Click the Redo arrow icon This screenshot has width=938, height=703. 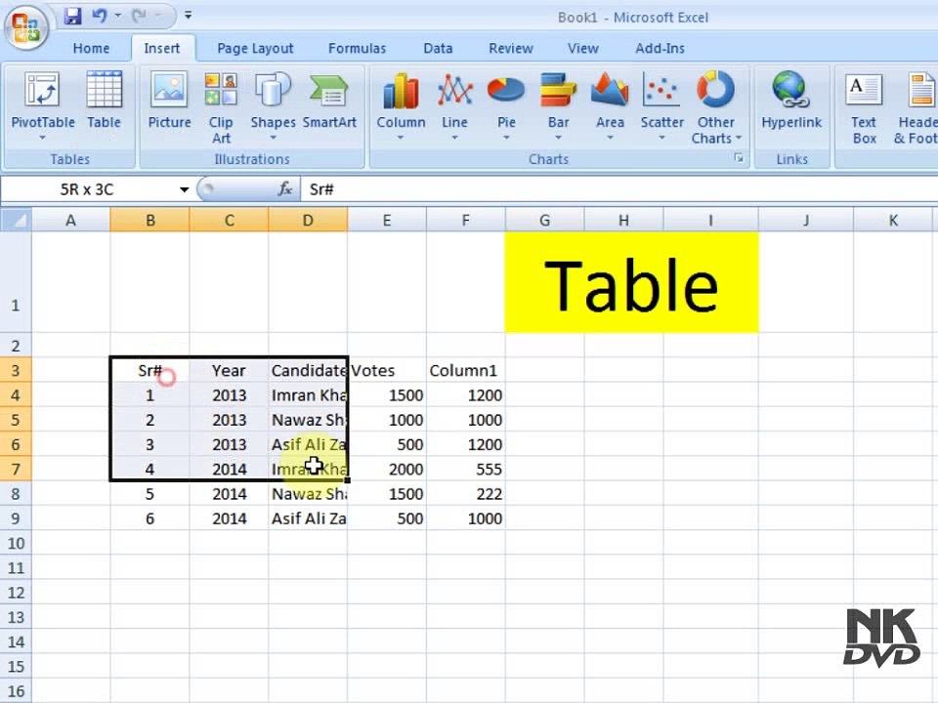click(139, 16)
